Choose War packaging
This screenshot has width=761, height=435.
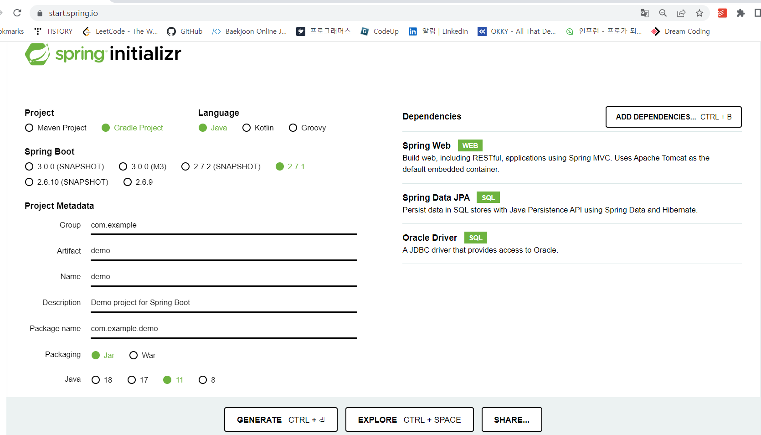pyautogui.click(x=143, y=355)
